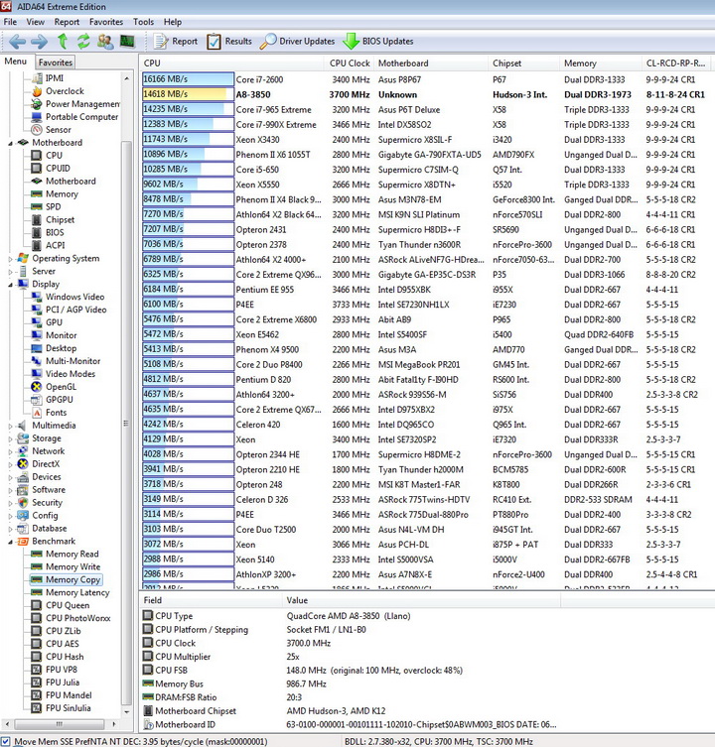
Task: Switch to the Favorites tab in sidebar
Action: click(x=56, y=62)
